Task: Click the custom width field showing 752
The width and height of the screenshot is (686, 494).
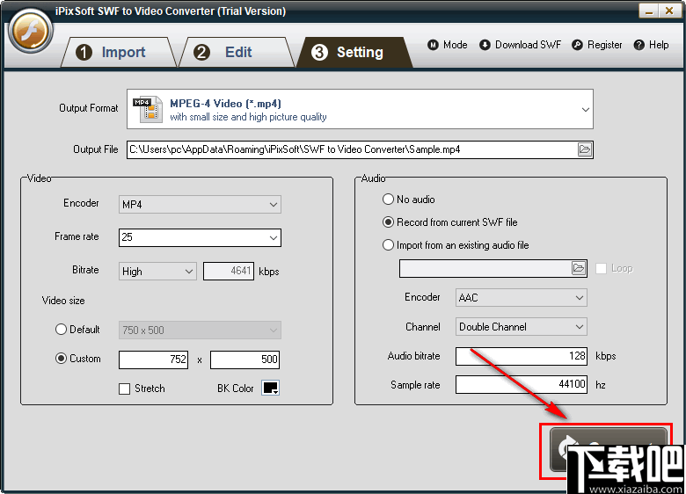Action: tap(154, 360)
